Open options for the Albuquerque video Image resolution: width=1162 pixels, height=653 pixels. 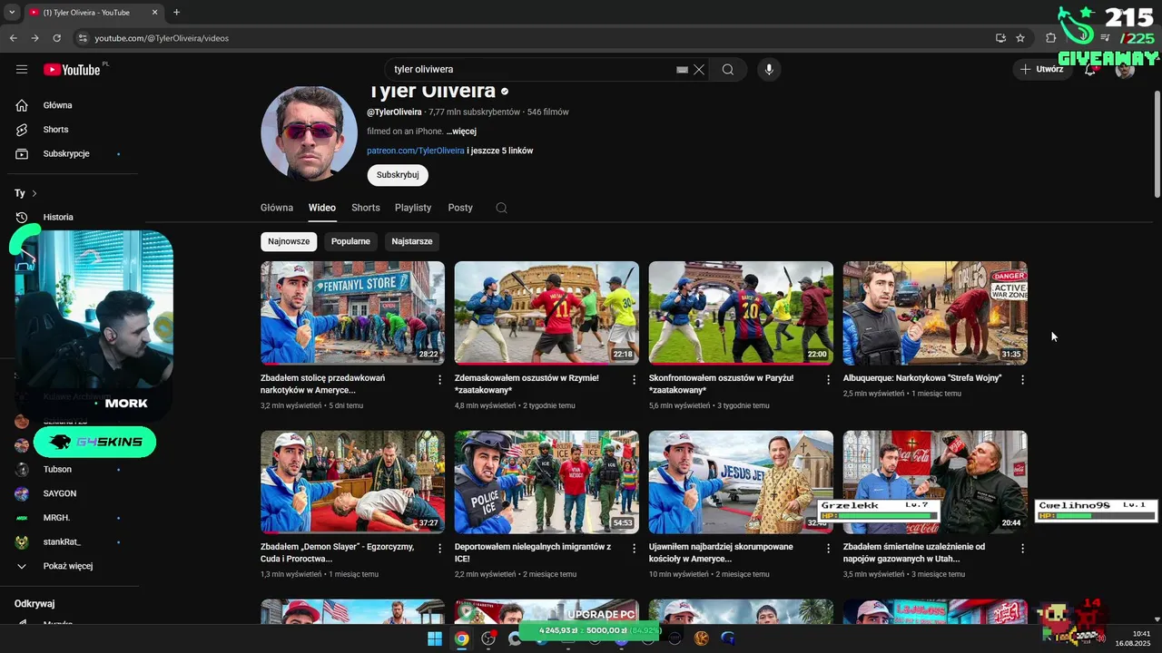point(1022,380)
